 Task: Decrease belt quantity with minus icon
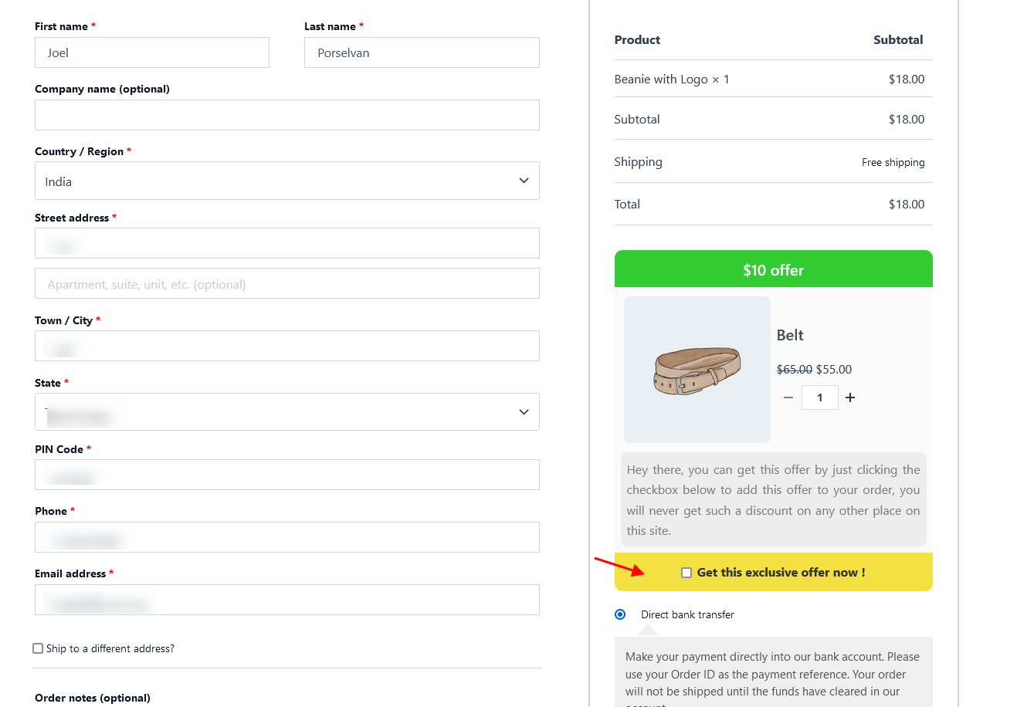pos(788,397)
